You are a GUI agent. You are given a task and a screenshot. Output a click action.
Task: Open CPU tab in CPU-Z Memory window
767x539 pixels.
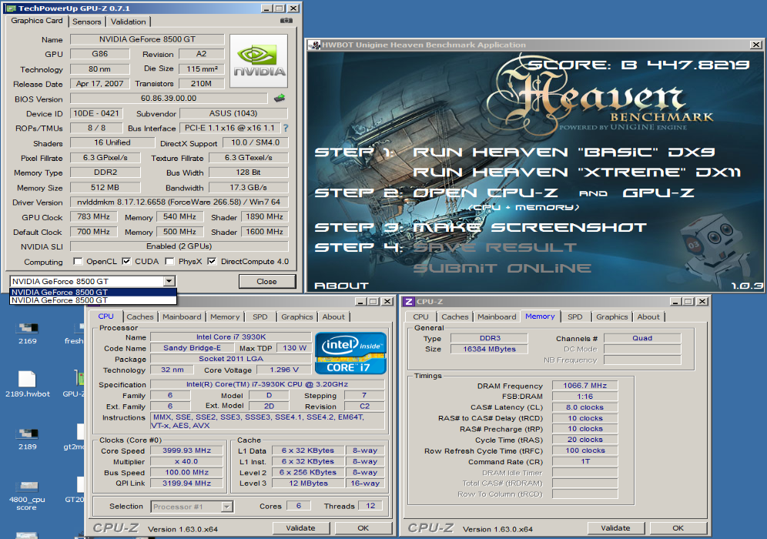pos(420,317)
